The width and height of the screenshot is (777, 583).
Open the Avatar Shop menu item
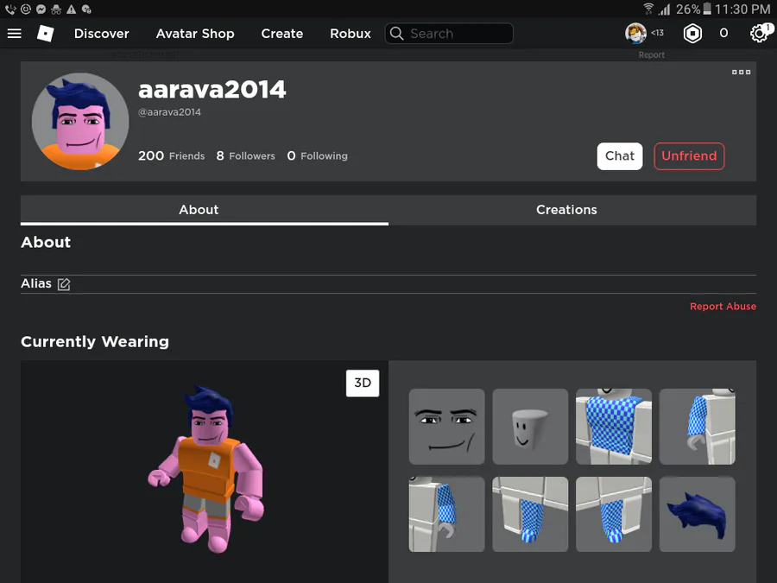pyautogui.click(x=195, y=33)
